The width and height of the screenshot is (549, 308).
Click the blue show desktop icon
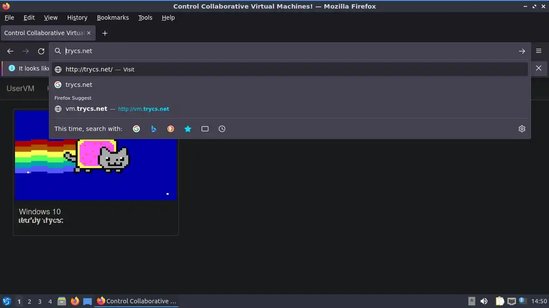coord(87,301)
